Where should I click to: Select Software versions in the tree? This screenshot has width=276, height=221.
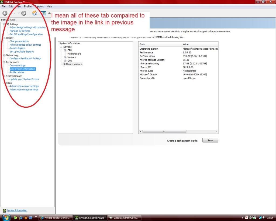(73, 64)
